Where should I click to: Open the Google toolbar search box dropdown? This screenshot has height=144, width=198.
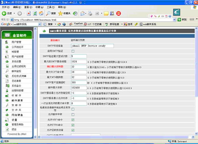point(40,24)
